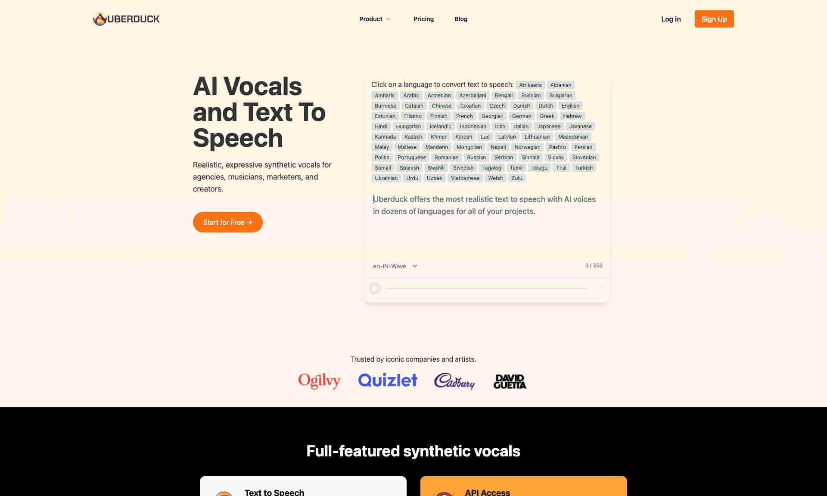Click the Chinese language tag
The width and height of the screenshot is (827, 496).
(x=441, y=105)
